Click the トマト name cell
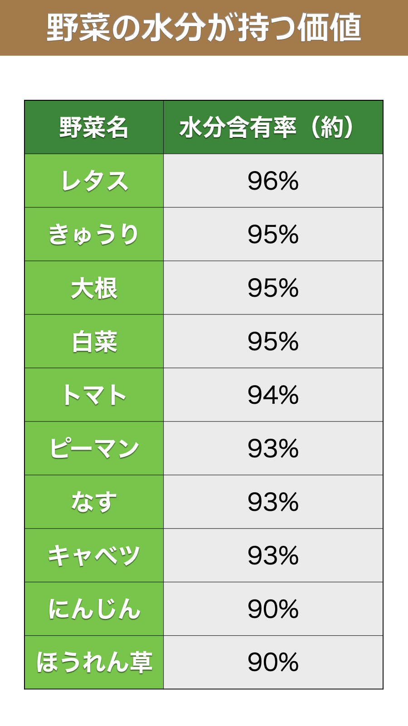 (x=94, y=395)
